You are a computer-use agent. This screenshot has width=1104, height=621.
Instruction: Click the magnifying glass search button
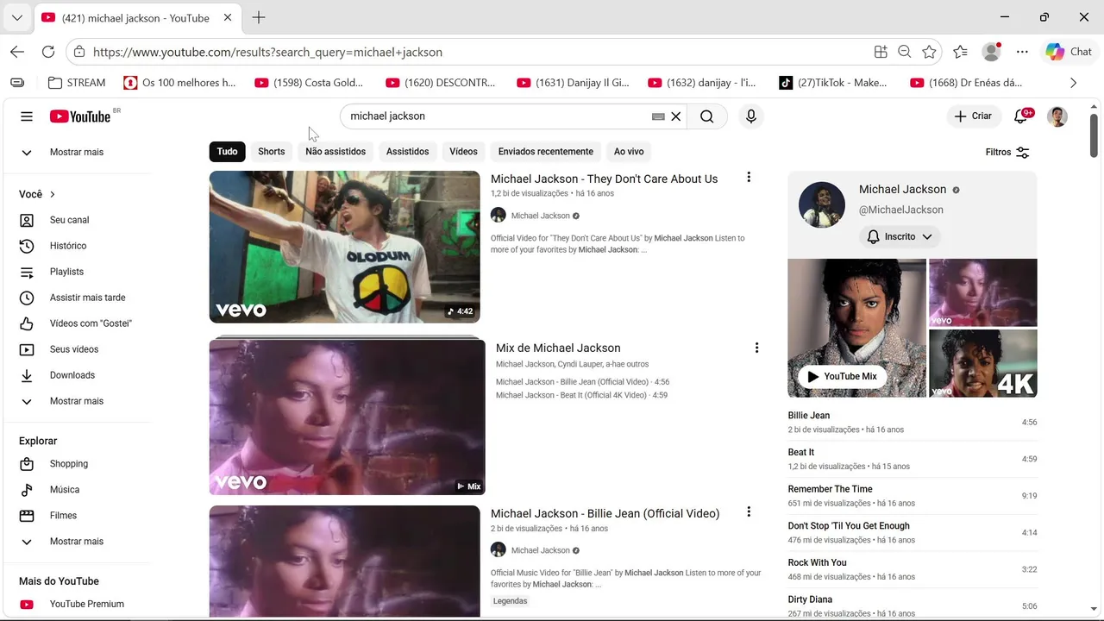pos(707,116)
